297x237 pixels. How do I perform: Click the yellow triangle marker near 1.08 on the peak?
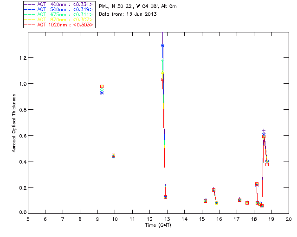coord(162,72)
